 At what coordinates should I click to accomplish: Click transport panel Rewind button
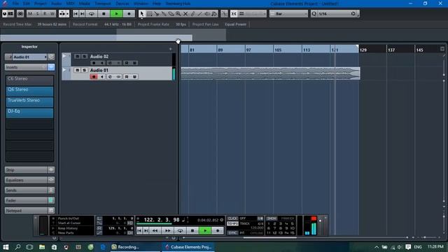point(155,230)
